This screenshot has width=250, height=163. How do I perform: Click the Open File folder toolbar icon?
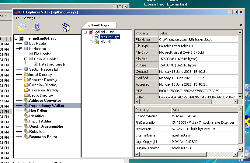[x=22, y=27]
